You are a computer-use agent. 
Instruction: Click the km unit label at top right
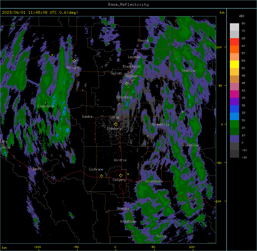pyautogui.click(x=222, y=13)
